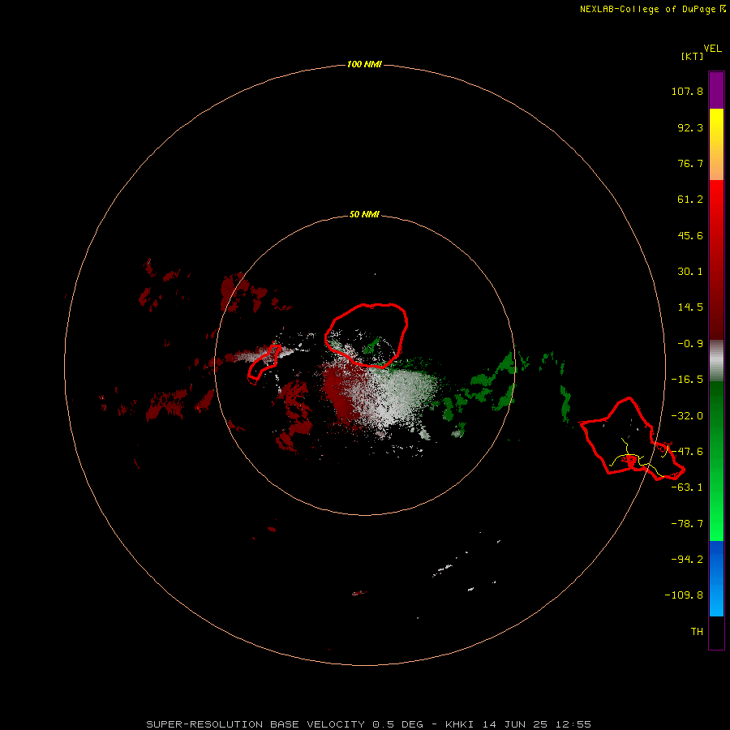Click the -63.1 velocity scale value
Image resolution: width=730 pixels, height=730 pixels.
click(687, 487)
